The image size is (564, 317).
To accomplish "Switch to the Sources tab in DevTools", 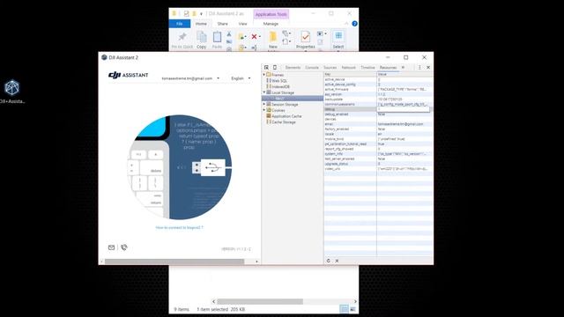I will coord(330,67).
